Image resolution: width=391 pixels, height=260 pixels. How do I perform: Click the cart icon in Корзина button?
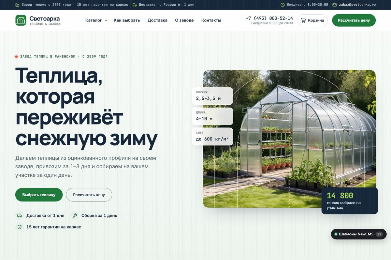[x=303, y=20]
